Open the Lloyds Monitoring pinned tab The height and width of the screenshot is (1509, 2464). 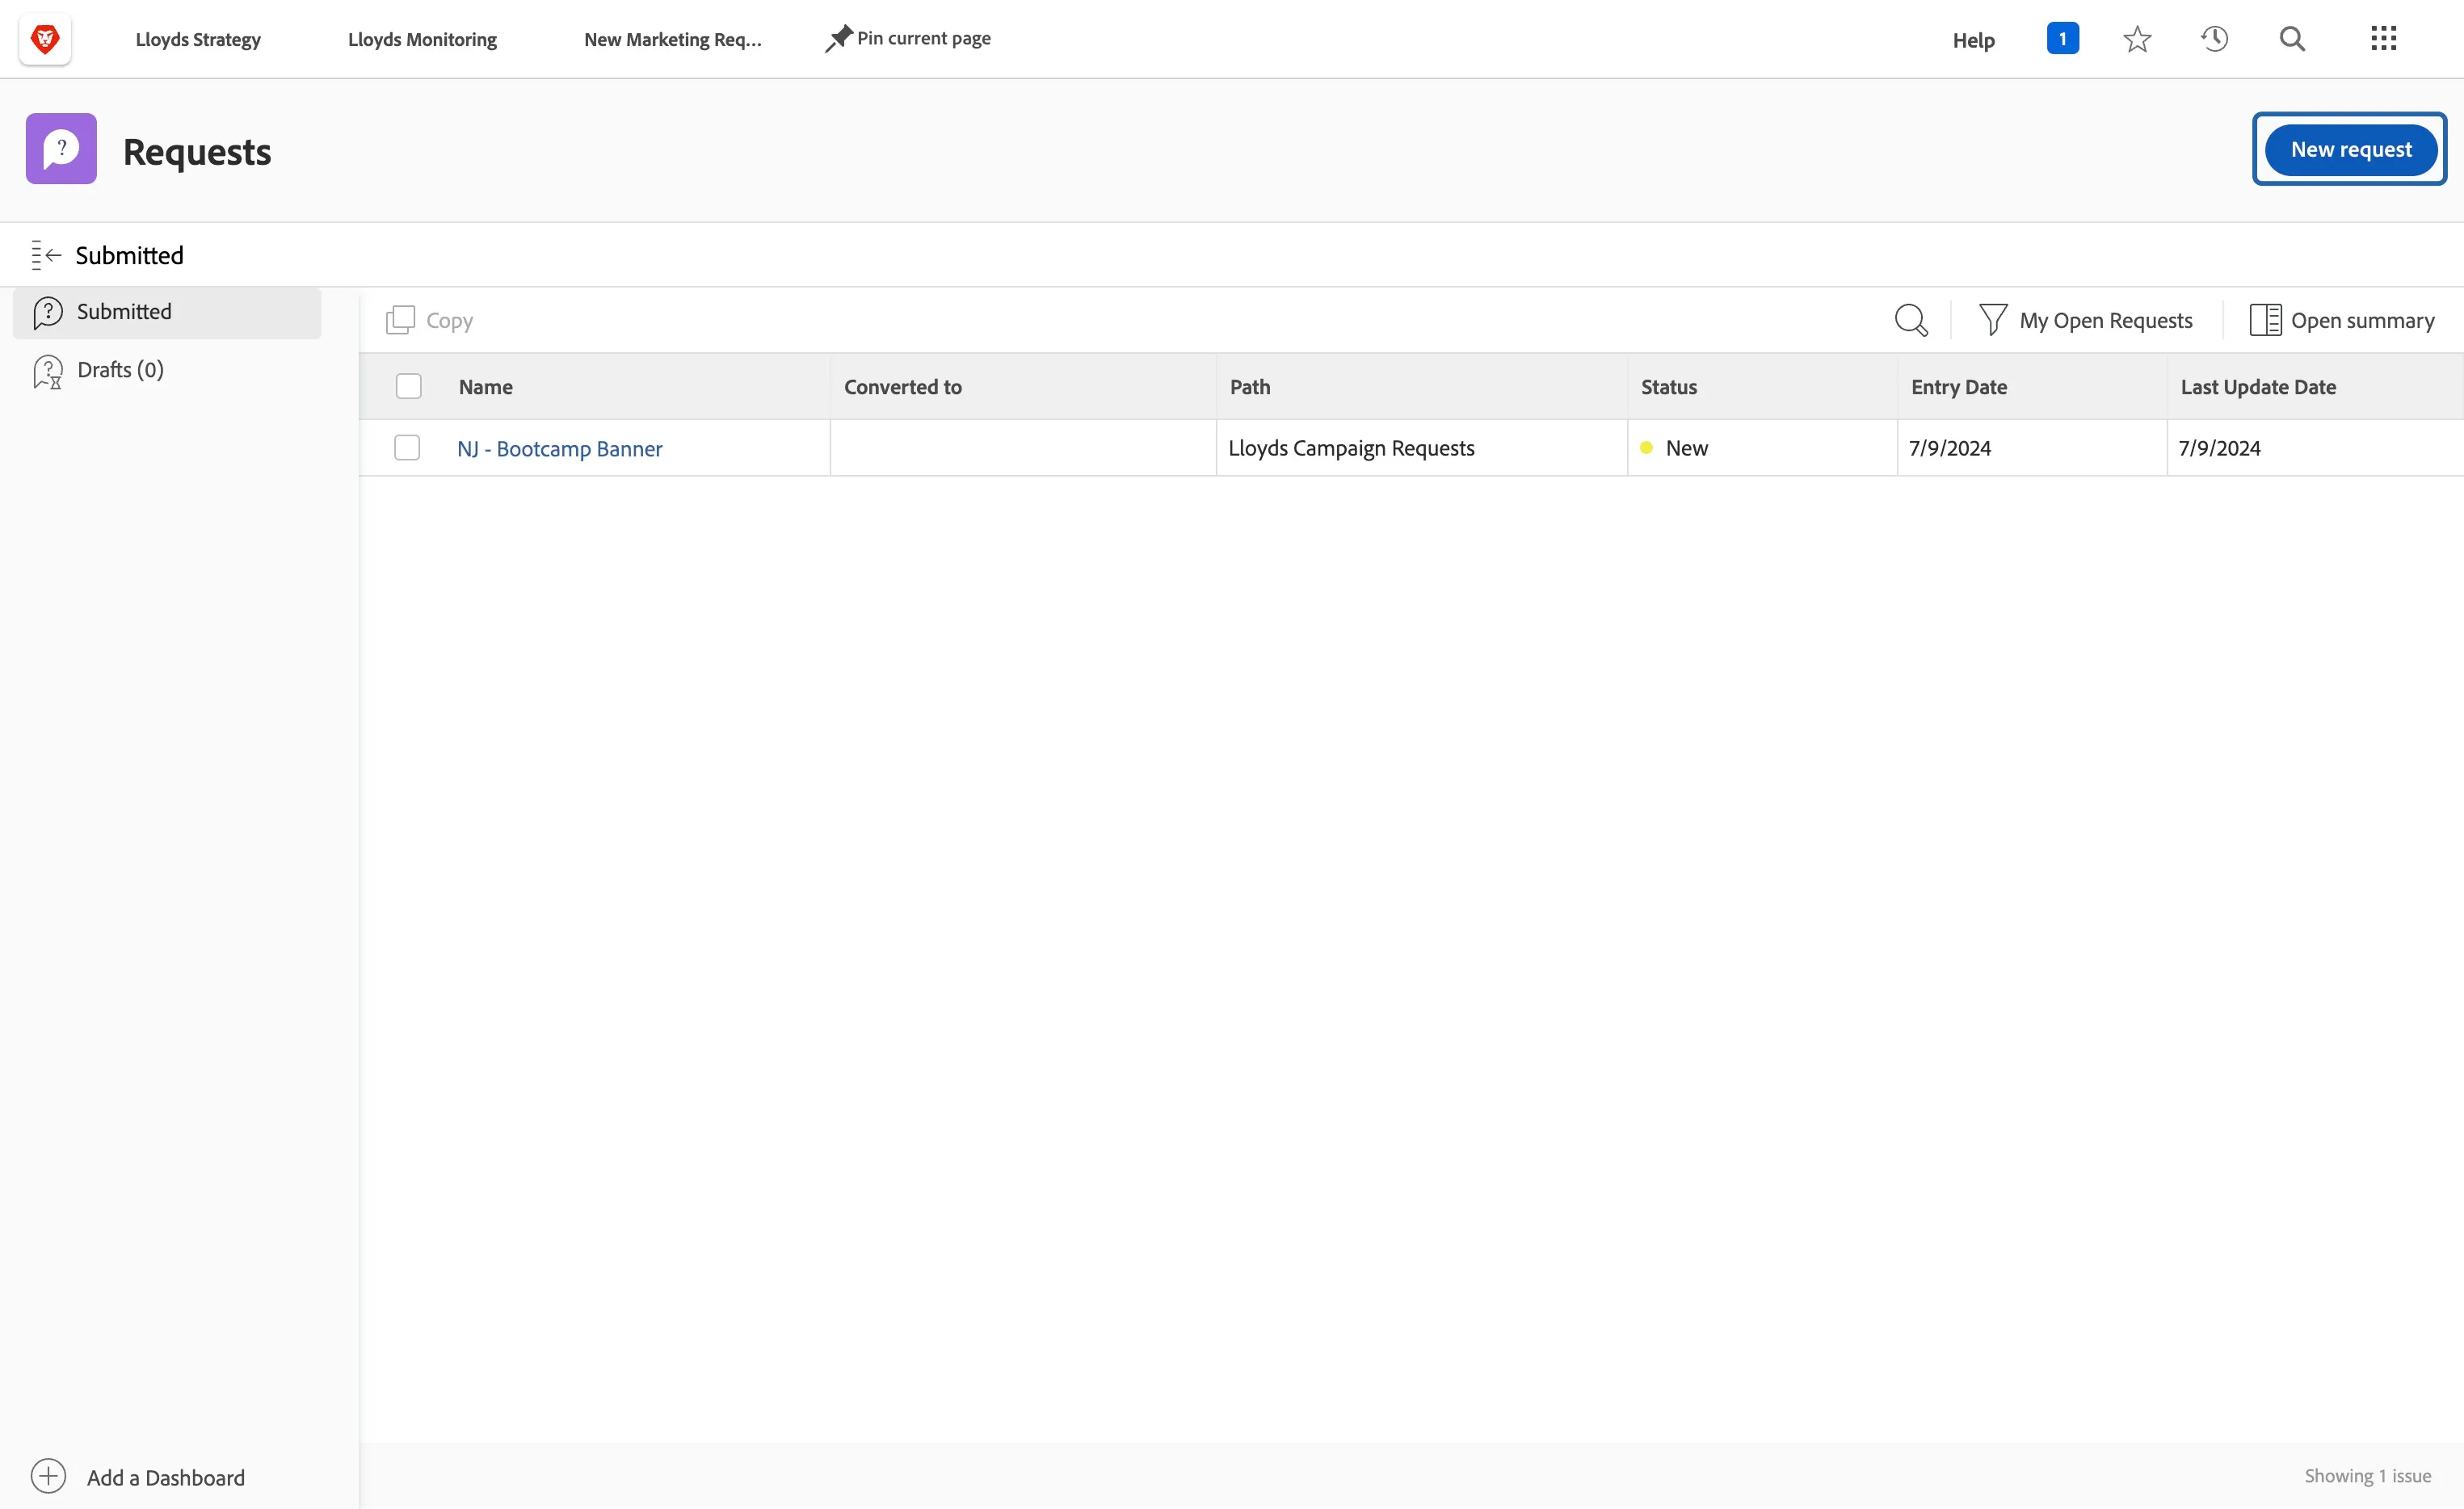coord(422,39)
